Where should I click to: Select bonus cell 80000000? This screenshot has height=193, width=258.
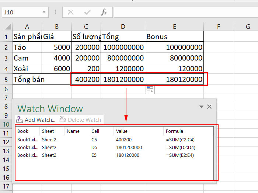[174, 58]
